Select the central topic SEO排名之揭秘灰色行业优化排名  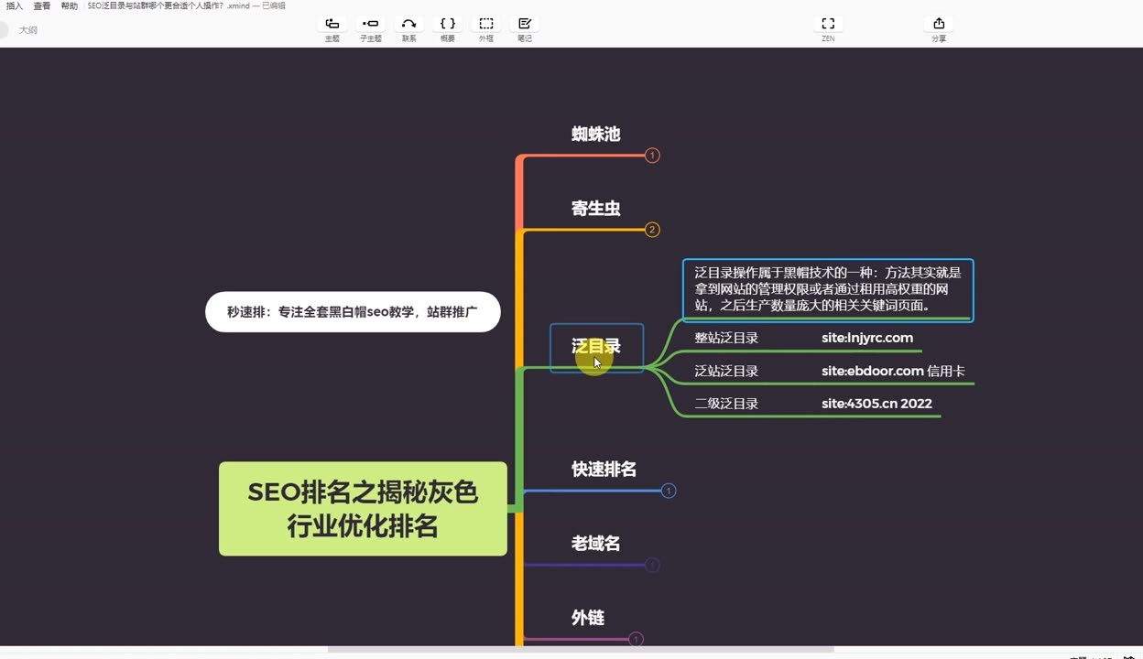(363, 509)
